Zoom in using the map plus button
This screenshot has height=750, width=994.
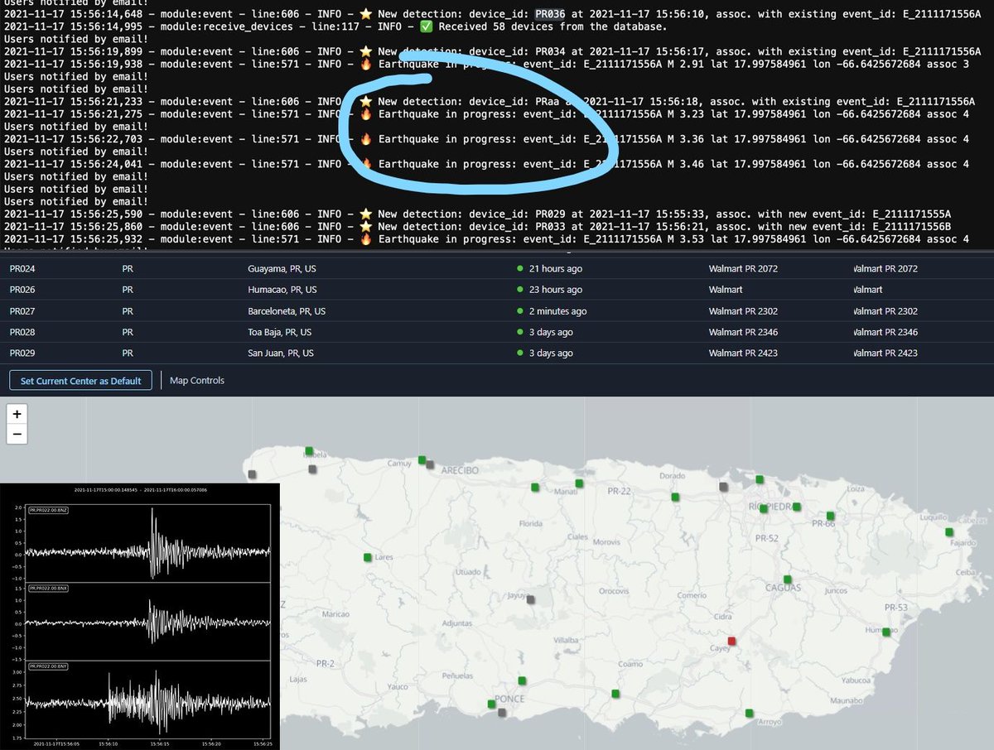coord(17,414)
